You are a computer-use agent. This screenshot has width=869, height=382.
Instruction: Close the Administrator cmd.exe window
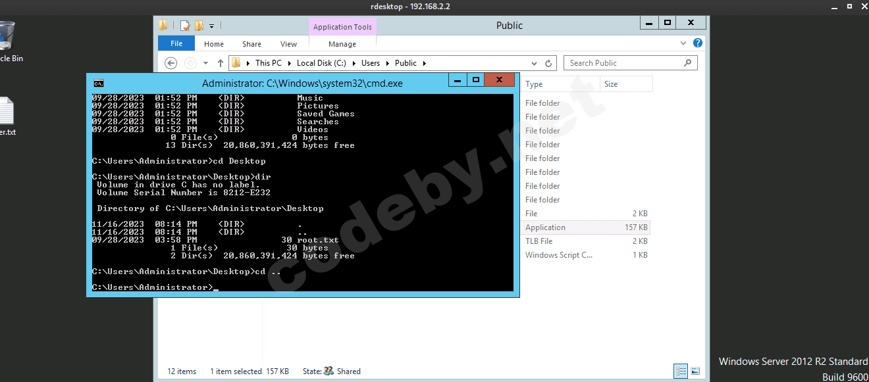click(x=500, y=80)
